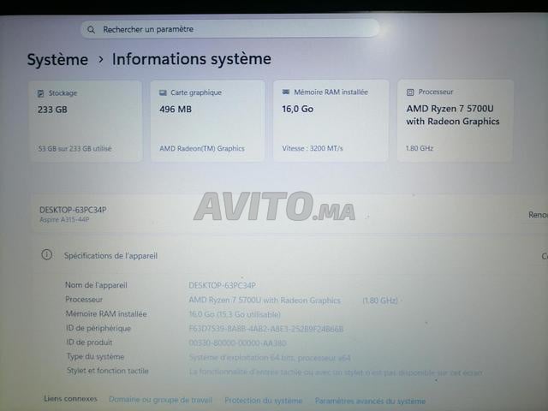The image size is (548, 411).
Task: Open 'Protection du système' link
Action: 264,401
